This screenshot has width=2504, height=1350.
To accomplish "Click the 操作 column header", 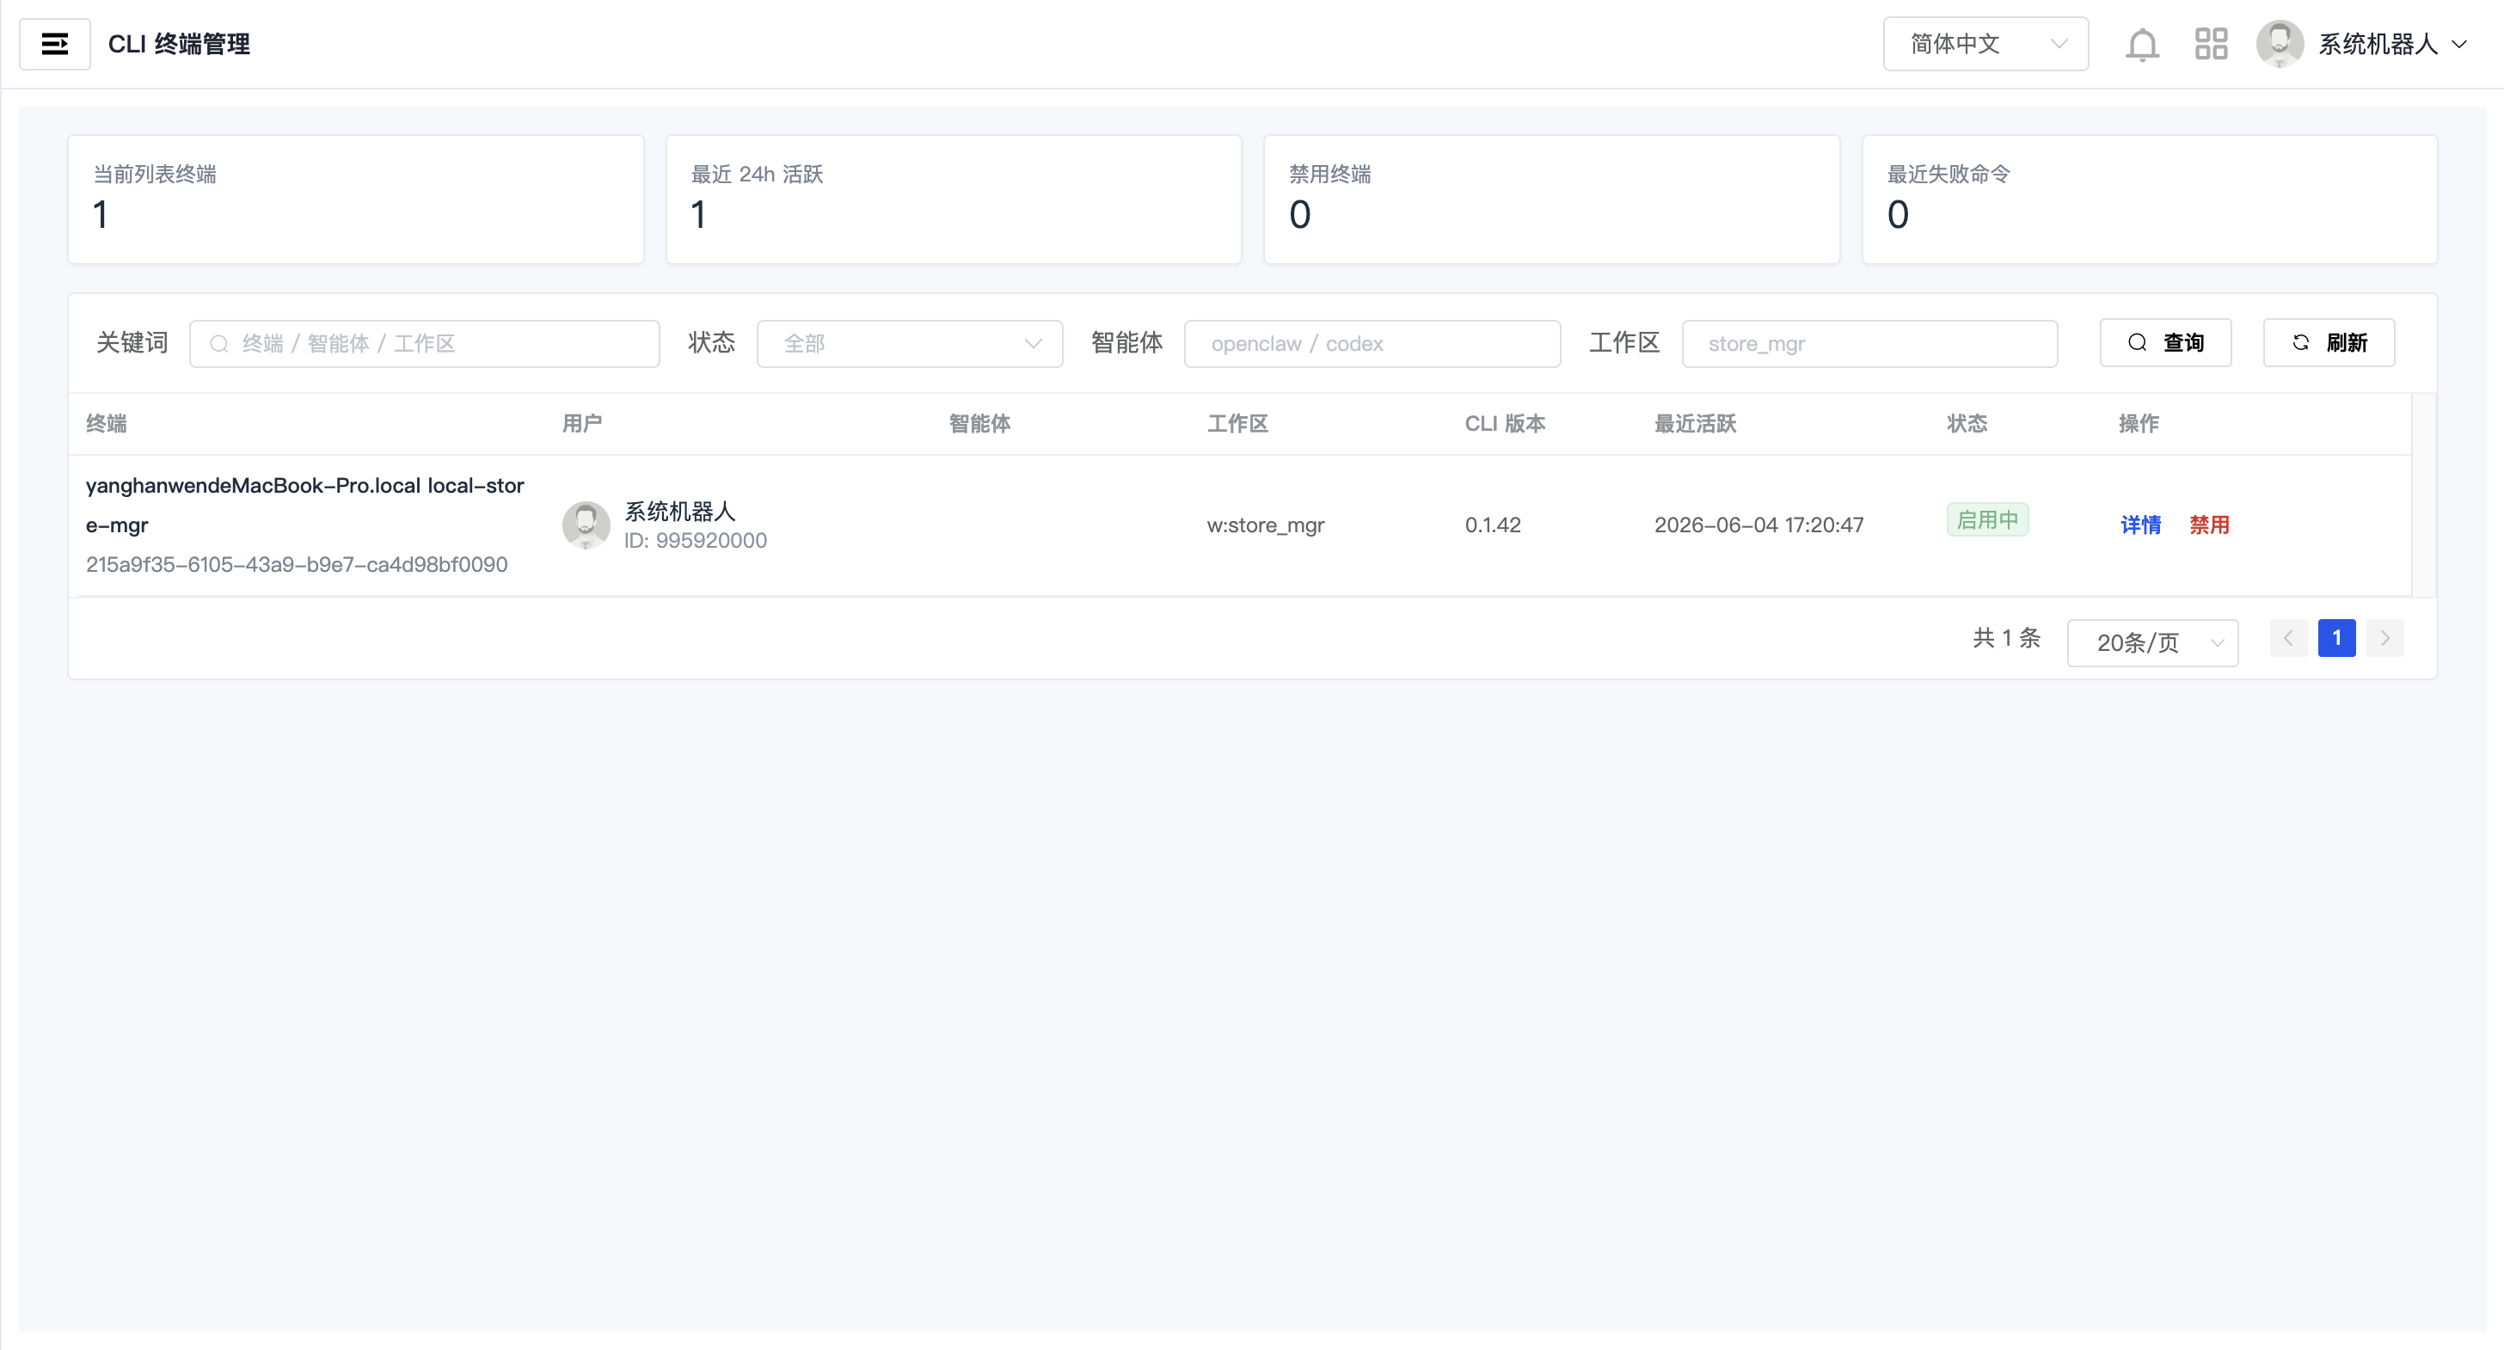I will (x=2139, y=424).
